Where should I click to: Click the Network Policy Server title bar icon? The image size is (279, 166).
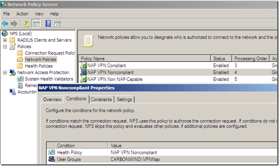[3, 4]
